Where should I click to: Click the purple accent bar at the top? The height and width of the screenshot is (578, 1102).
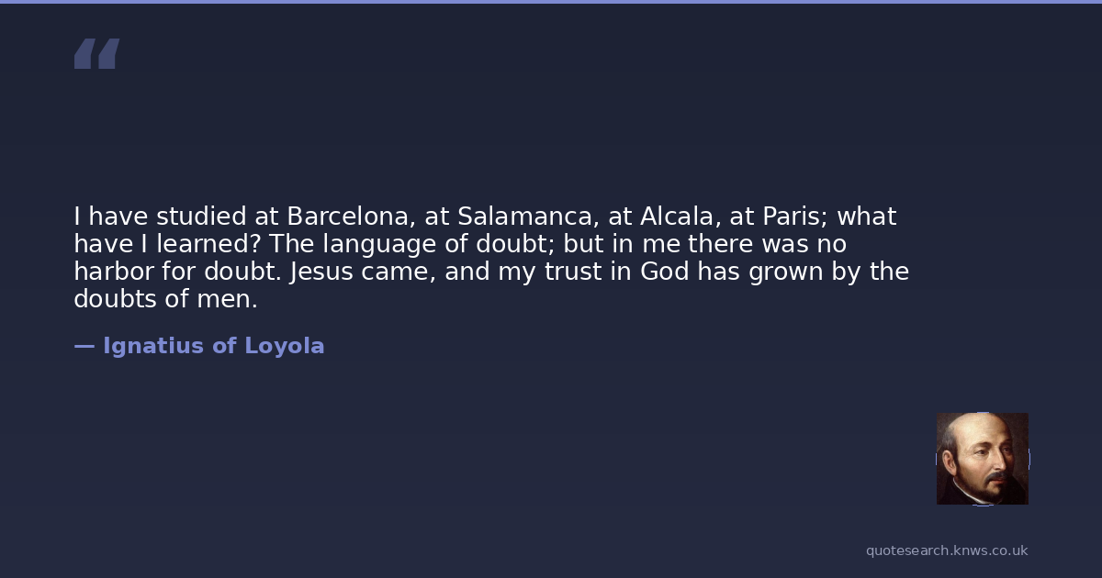click(x=551, y=2)
